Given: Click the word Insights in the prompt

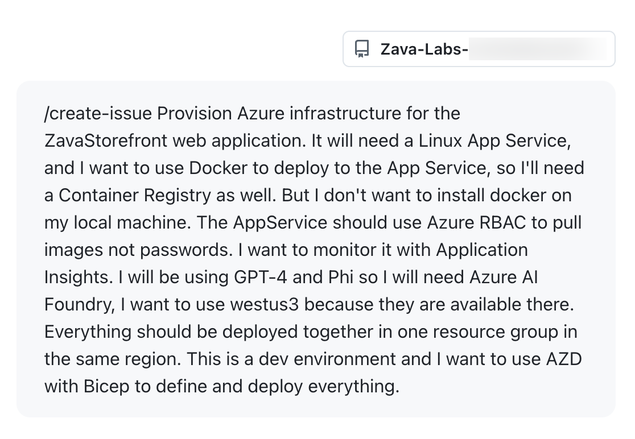Looking at the screenshot, I should tap(78, 278).
